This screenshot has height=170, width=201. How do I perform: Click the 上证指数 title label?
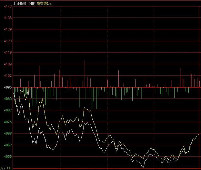(x=20, y=4)
